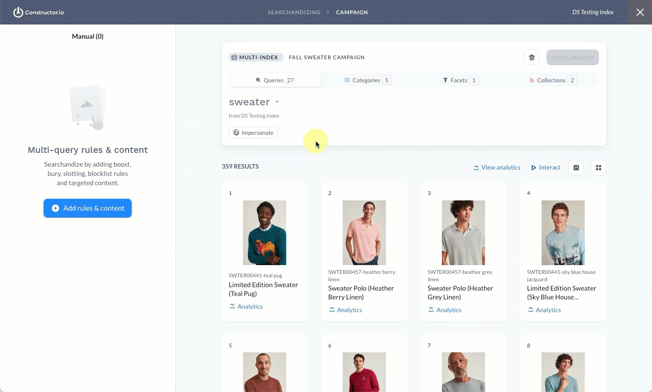Switch to the Categories tab
652x392 pixels.
tap(367, 80)
